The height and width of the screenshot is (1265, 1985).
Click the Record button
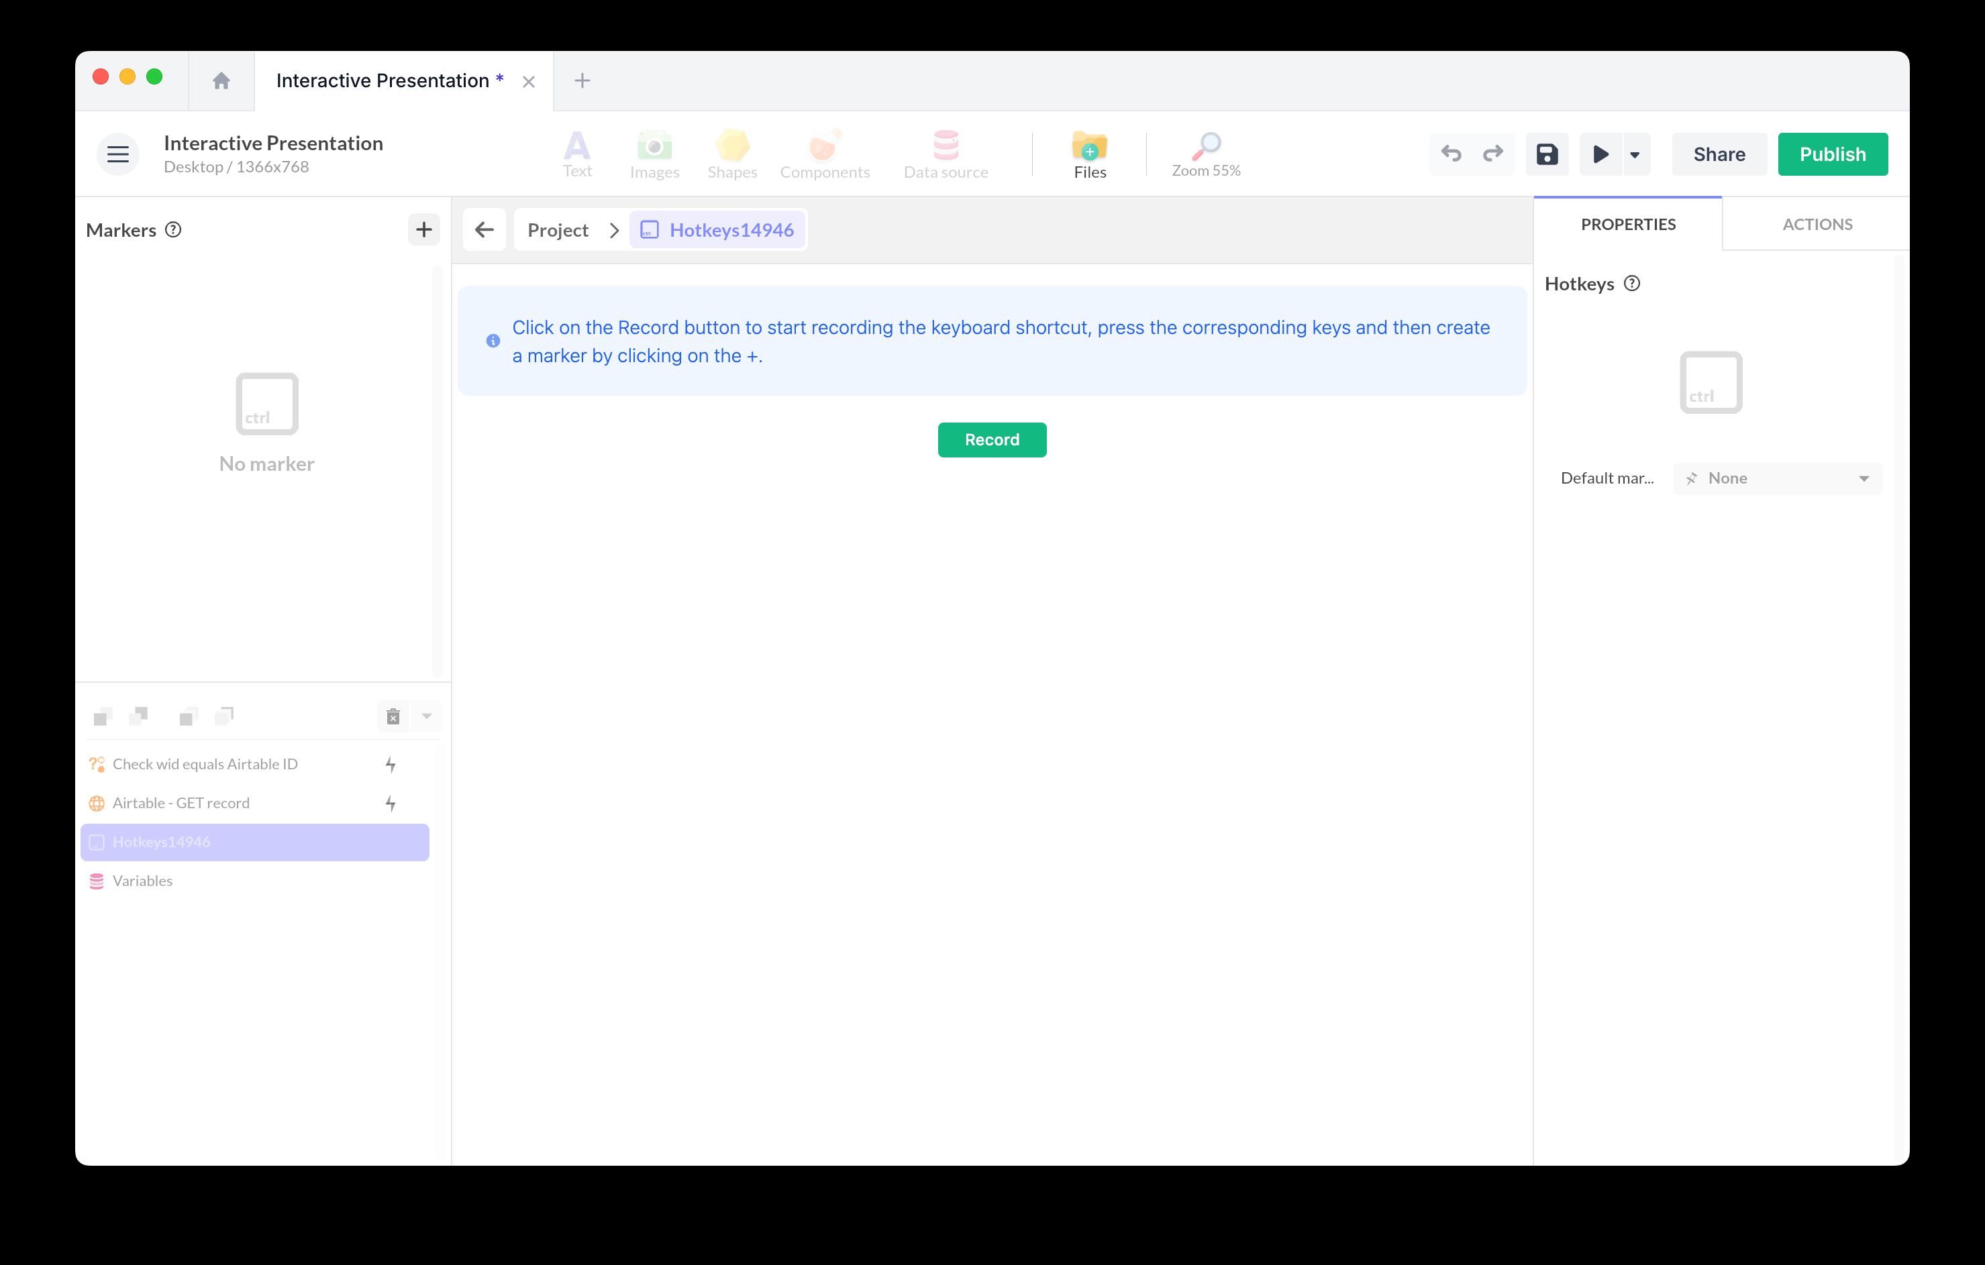[991, 439]
